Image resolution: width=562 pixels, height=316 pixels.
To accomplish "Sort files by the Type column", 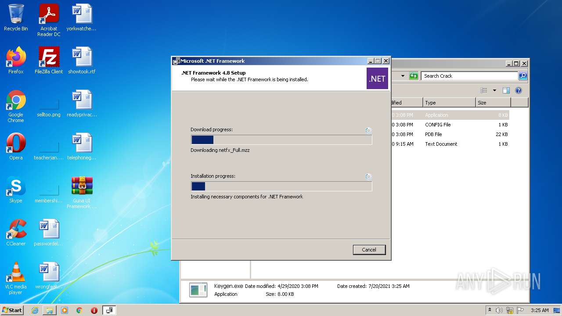I will point(449,103).
